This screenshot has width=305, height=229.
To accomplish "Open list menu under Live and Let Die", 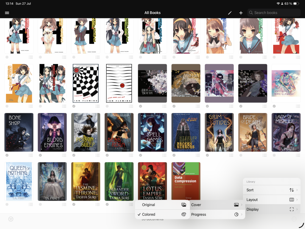I will click(x=131, y=106).
